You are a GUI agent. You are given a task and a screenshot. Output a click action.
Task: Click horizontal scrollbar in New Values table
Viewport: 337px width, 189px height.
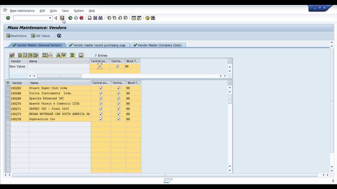pos(59,76)
